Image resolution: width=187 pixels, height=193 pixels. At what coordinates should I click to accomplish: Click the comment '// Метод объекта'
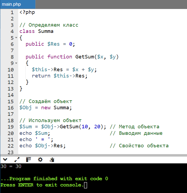(x=134, y=127)
